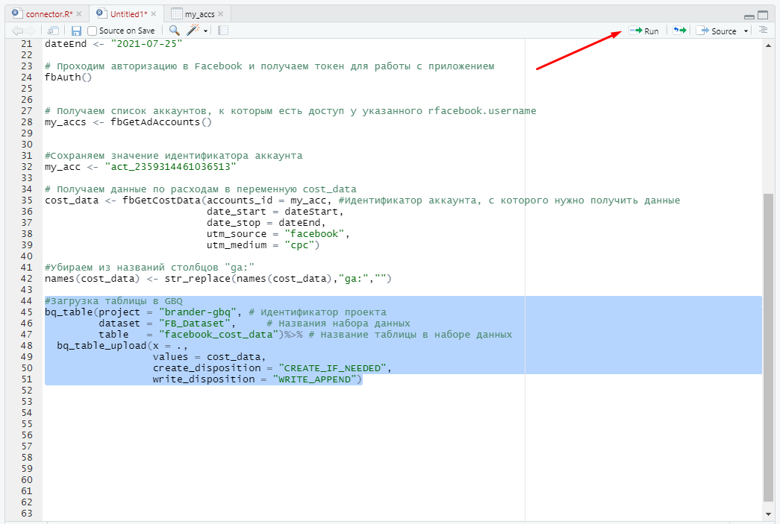780x524 pixels.
Task: Open the magic wand dropdown arrow
Action: (205, 31)
